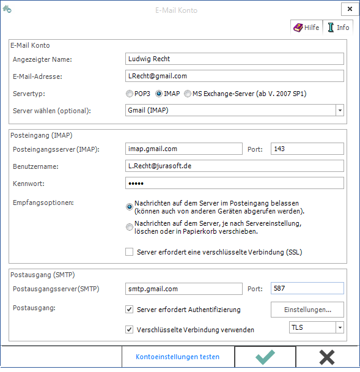
Task: Click Kontoeinstellungen testen
Action: [x=177, y=357]
